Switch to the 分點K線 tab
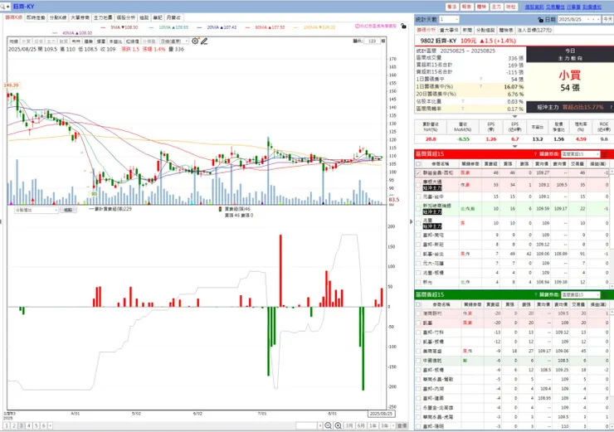This screenshot has width=614, height=432. (58, 17)
